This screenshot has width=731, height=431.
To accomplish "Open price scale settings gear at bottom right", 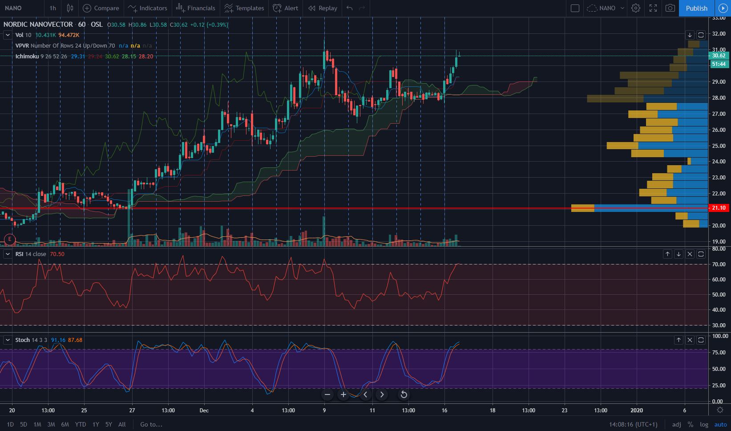I will (720, 410).
